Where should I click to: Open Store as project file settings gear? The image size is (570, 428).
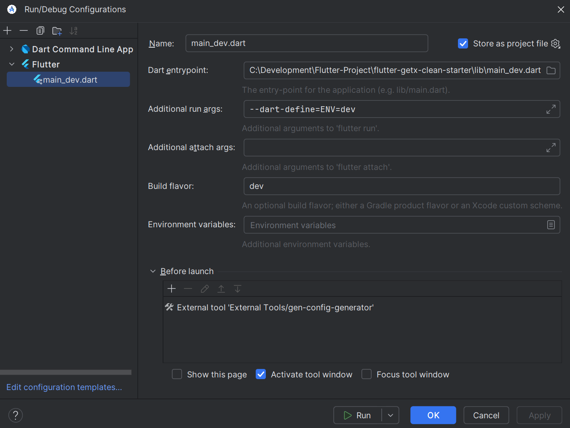pyautogui.click(x=556, y=43)
